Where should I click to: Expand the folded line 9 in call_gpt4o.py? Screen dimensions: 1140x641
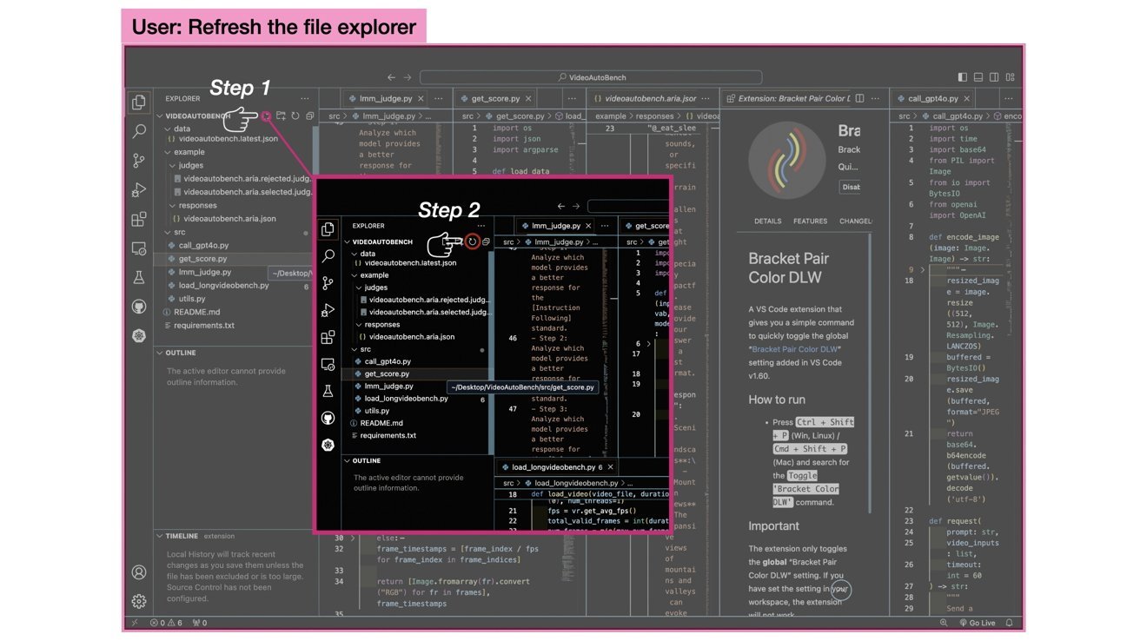923,270
